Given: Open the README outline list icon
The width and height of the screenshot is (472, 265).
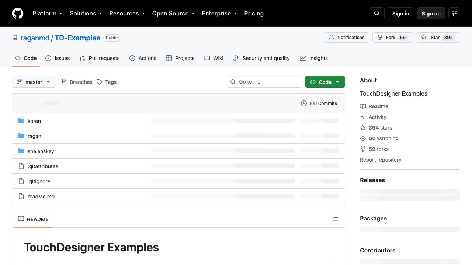Looking at the screenshot, I should click(x=336, y=219).
